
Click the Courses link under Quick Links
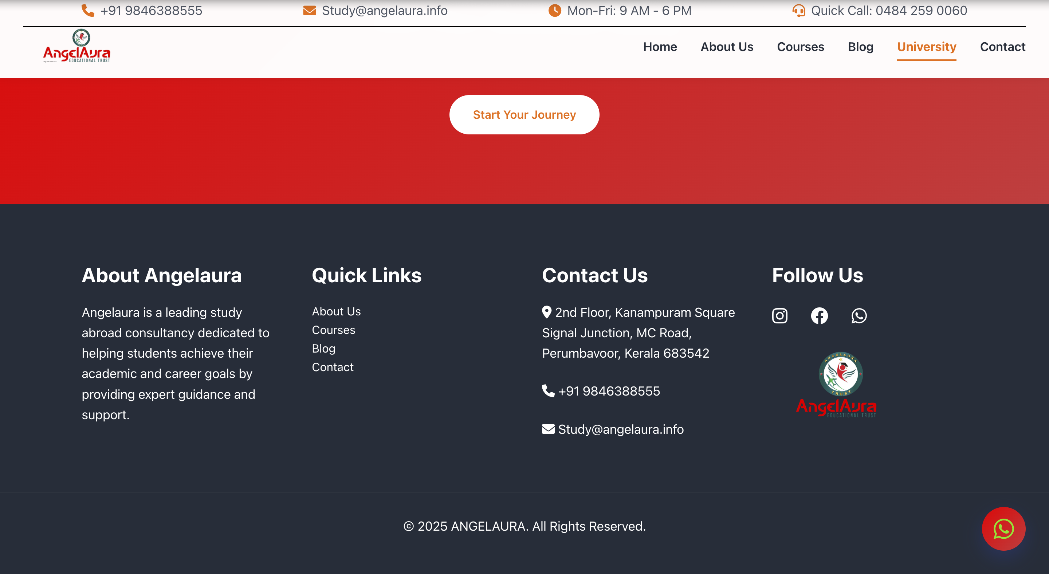coord(333,330)
